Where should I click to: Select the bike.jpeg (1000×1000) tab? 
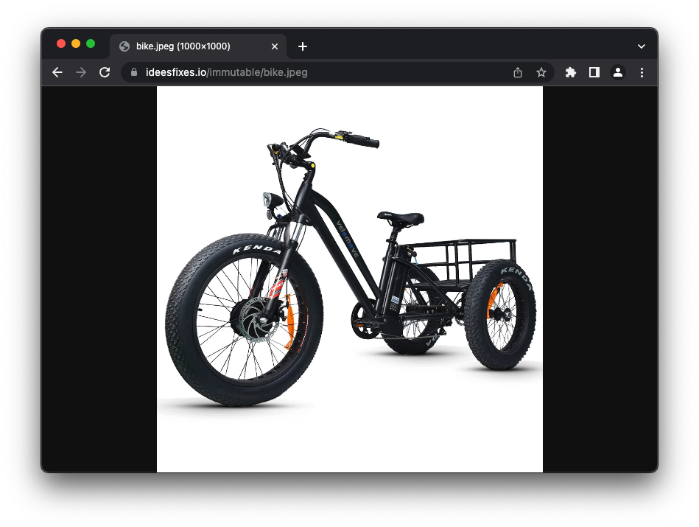(183, 46)
